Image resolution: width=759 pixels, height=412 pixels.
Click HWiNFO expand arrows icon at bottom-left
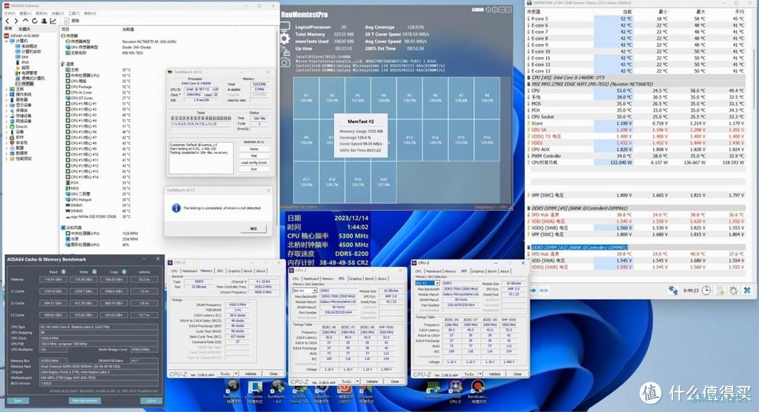(x=533, y=290)
